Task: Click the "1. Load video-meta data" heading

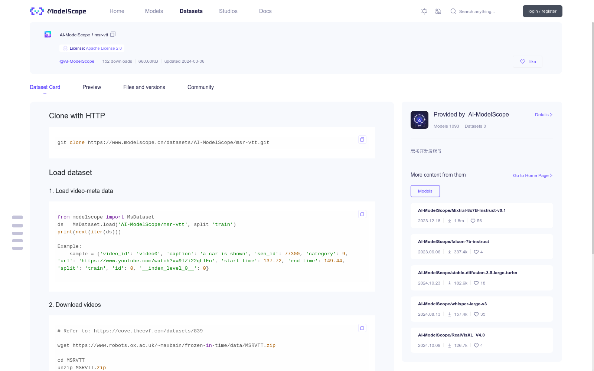Action: pyautogui.click(x=81, y=191)
